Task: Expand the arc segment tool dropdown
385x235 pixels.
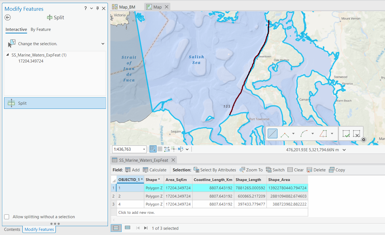Action: [x=312, y=134]
